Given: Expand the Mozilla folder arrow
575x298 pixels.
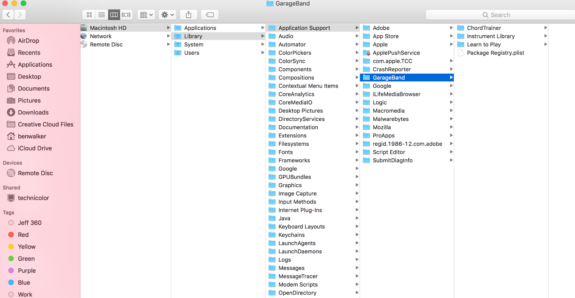Looking at the screenshot, I should pos(451,127).
